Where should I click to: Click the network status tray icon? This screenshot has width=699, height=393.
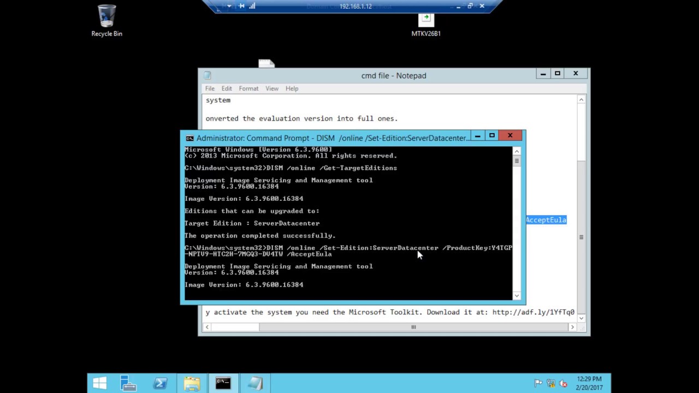[x=550, y=383]
